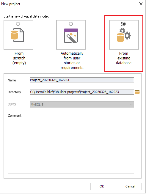Click the 'From existing database' label
The image size is (146, 194).
(124, 58)
